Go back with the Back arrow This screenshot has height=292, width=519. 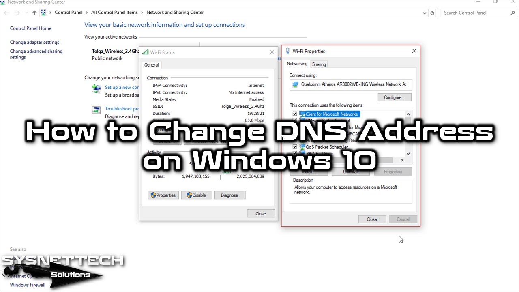point(6,13)
